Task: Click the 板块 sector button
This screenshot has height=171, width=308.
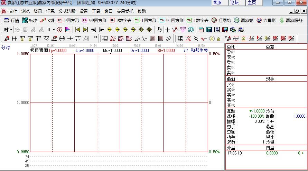Action: point(29,20)
